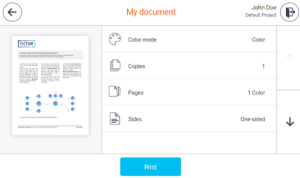Click the 1 Color pages value
This screenshot has width=300, height=178.
[x=256, y=93]
